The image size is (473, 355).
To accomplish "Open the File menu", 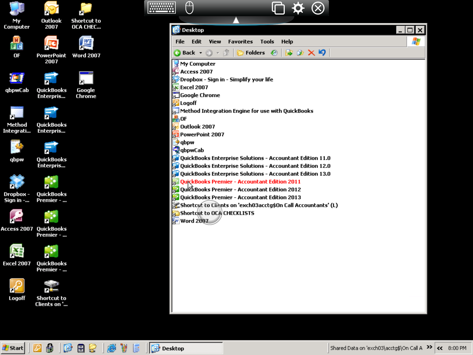I will (180, 42).
